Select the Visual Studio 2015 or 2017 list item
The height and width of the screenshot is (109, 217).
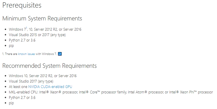37,35
